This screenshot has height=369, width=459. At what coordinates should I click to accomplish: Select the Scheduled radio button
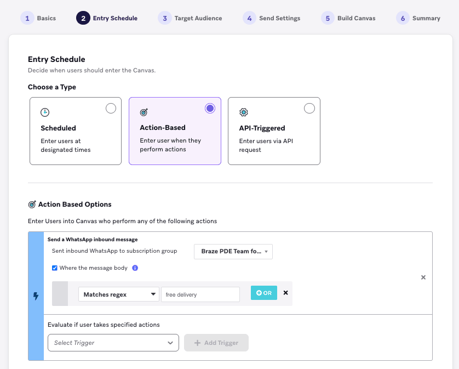pyautogui.click(x=111, y=108)
